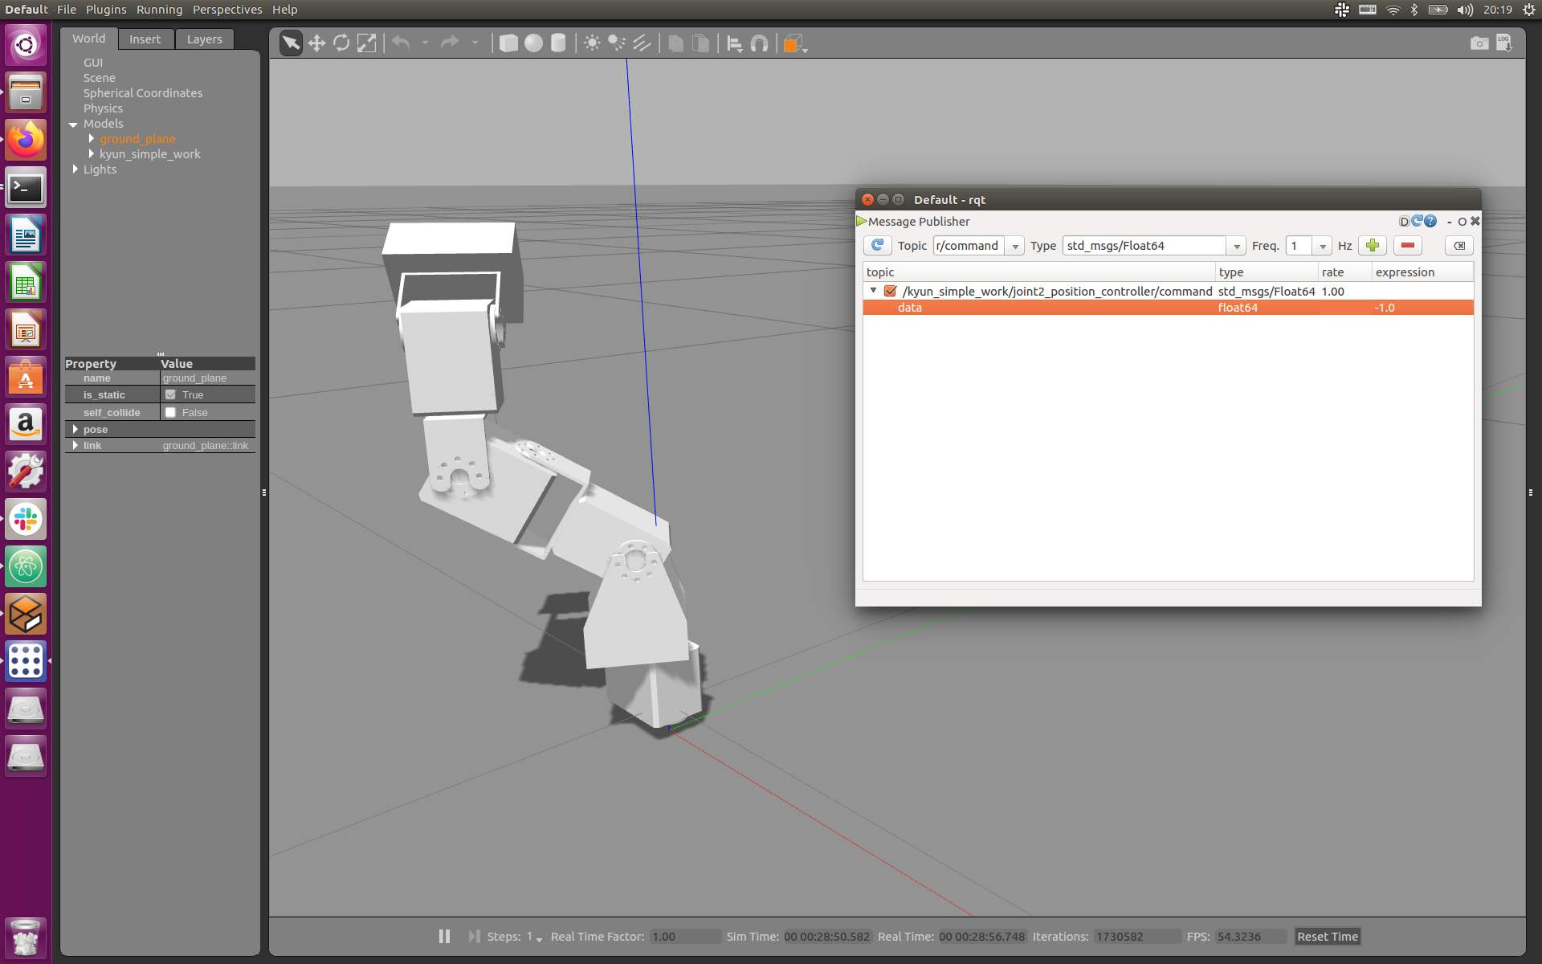The width and height of the screenshot is (1542, 964).
Task: Select the translate mode tool
Action: (x=316, y=43)
